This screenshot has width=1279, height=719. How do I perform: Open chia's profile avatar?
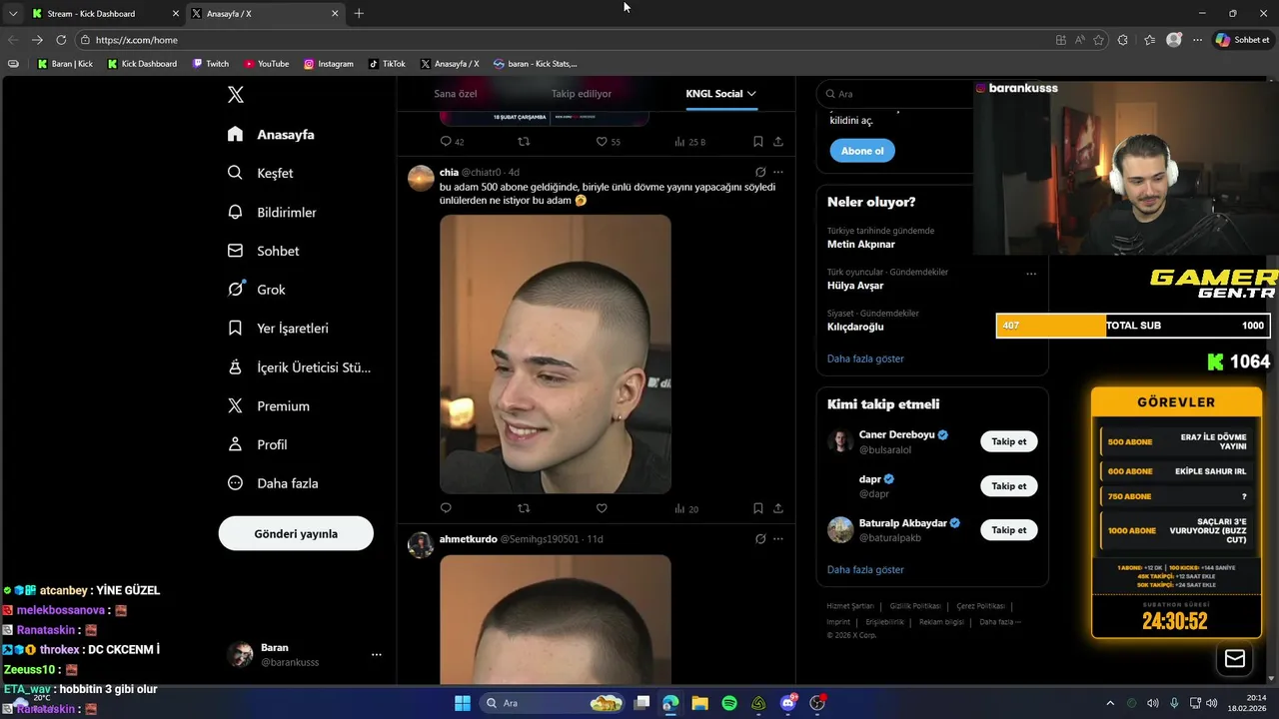(x=421, y=179)
